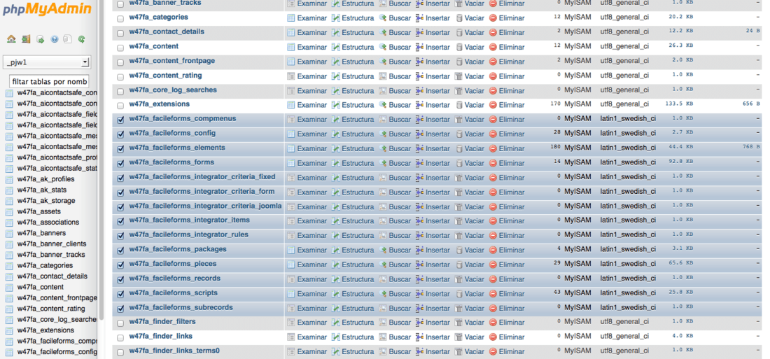The height and width of the screenshot is (359, 770).
Task: Check the w47fa_extensions row checkbox
Action: click(x=120, y=106)
